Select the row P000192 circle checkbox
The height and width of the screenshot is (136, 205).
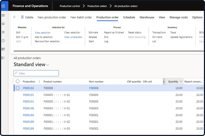(18, 88)
